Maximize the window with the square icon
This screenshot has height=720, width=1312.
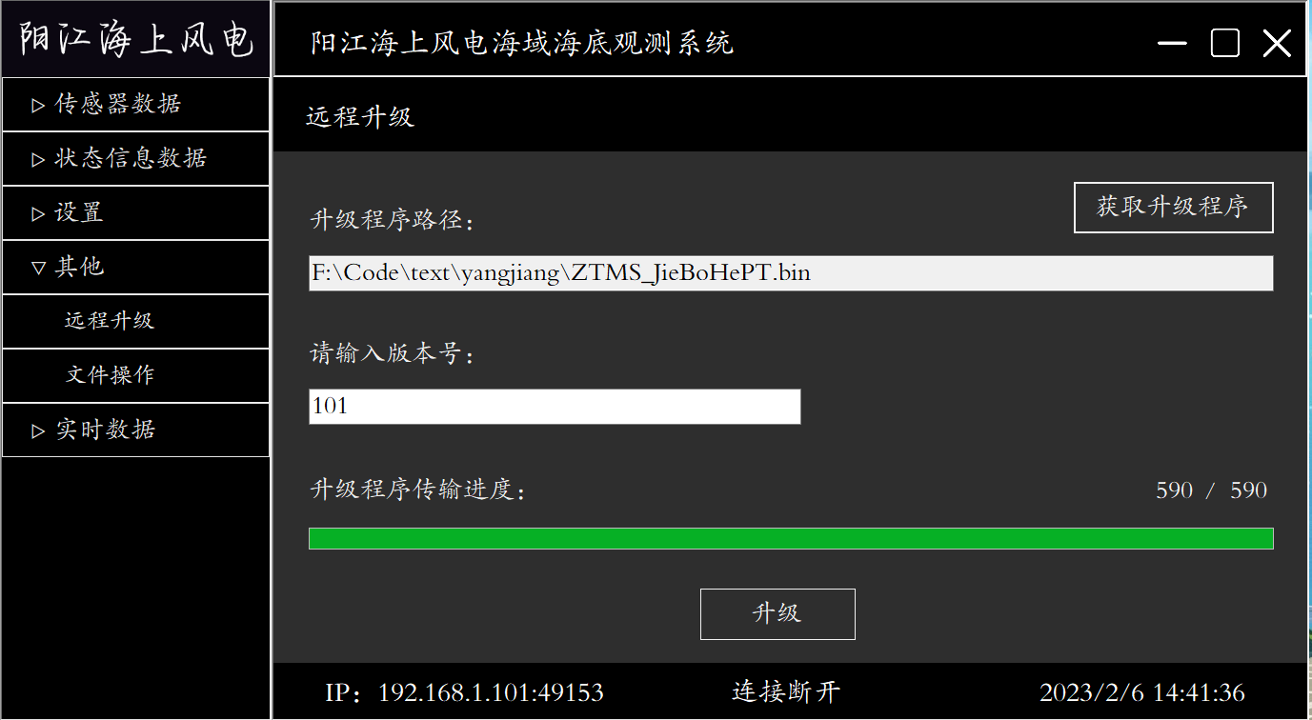pos(1225,43)
